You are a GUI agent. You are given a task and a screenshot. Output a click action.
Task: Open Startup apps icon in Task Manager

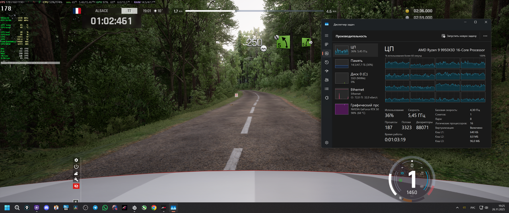[x=326, y=71]
